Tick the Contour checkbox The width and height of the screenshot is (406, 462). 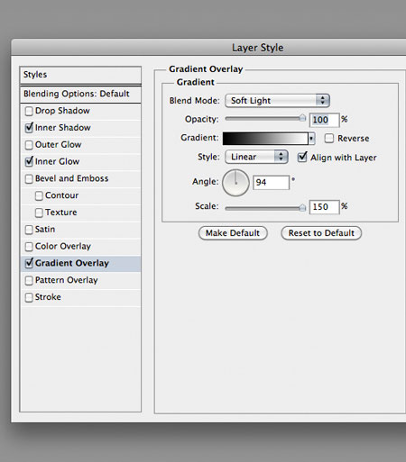tap(39, 195)
